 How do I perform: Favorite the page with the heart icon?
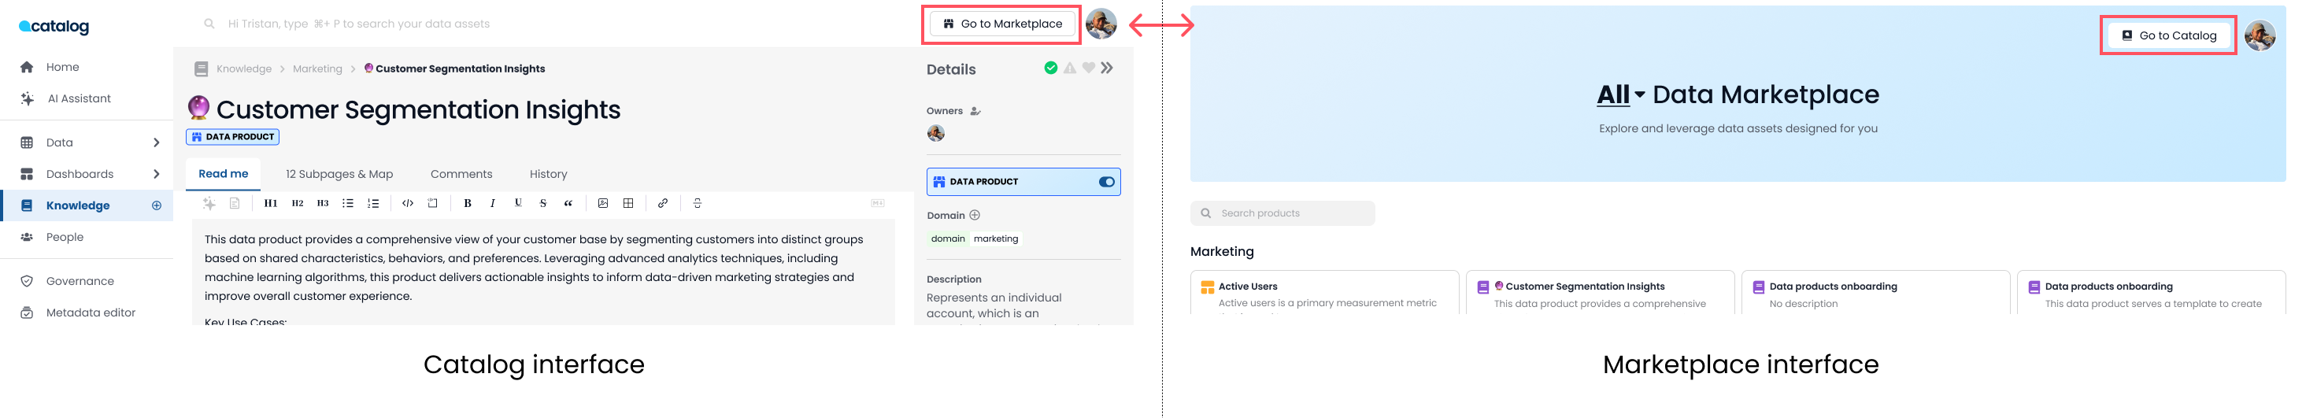(1088, 68)
